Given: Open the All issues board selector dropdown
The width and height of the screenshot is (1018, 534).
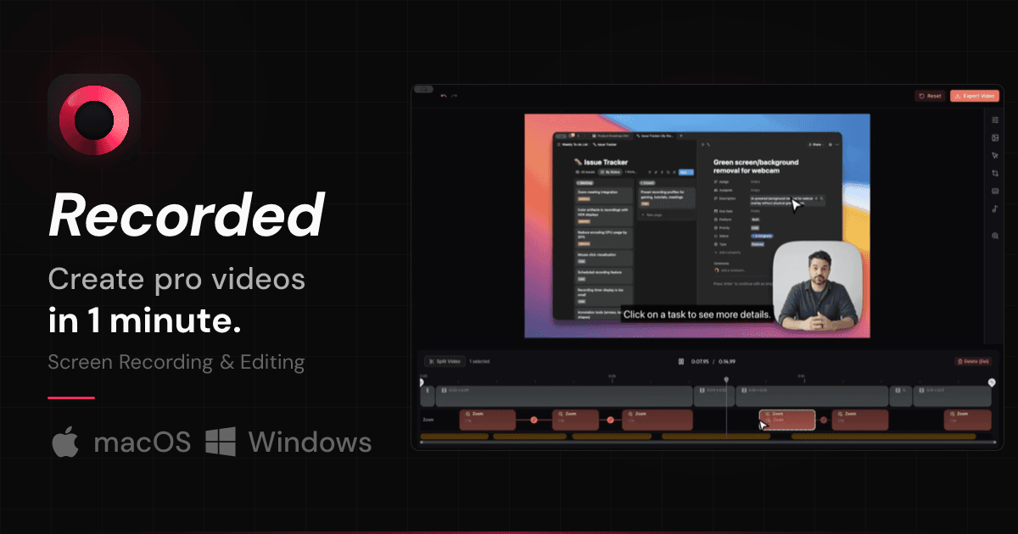Looking at the screenshot, I should (584, 172).
